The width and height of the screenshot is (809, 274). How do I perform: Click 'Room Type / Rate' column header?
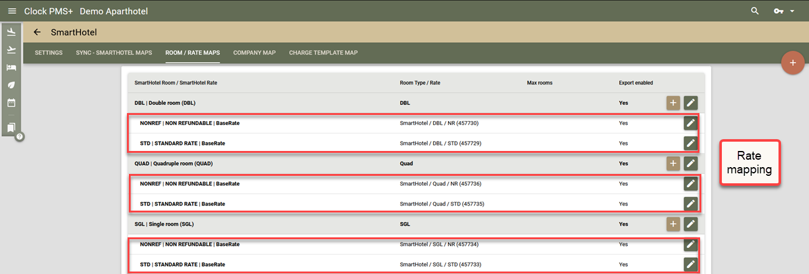point(420,83)
